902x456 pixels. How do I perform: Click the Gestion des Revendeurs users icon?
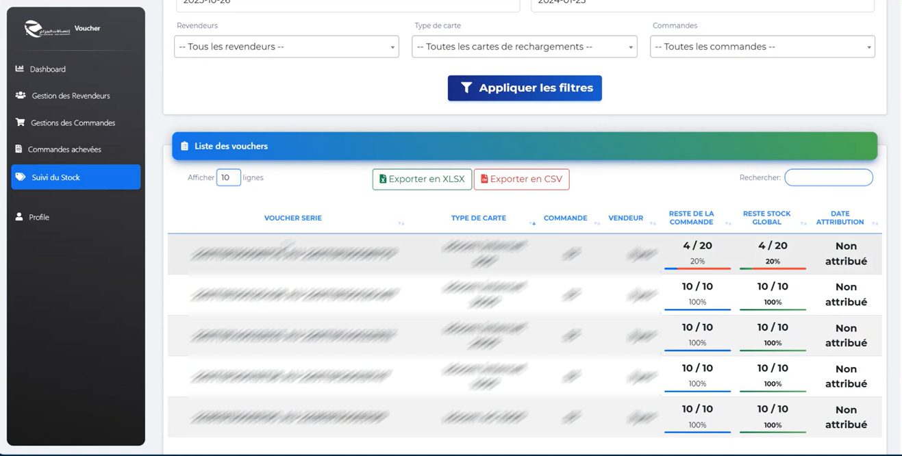coord(21,96)
